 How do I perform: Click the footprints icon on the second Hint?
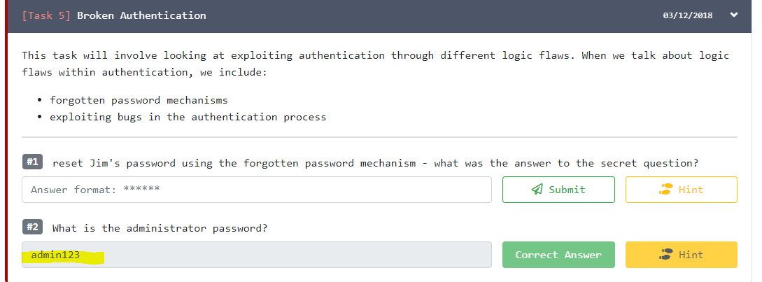coord(666,255)
